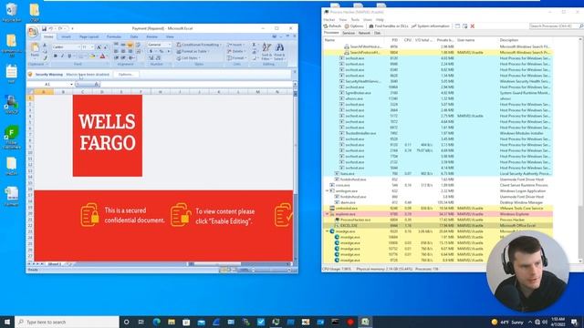The width and height of the screenshot is (584, 328).
Task: Open the Recycle Bin desktop icon
Action: tap(12, 13)
